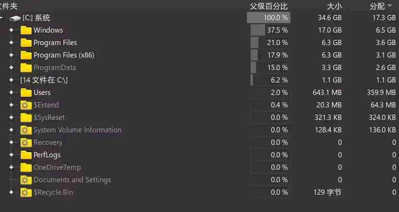
Task: Click the System Volume Information folder icon
Action: coord(26,130)
